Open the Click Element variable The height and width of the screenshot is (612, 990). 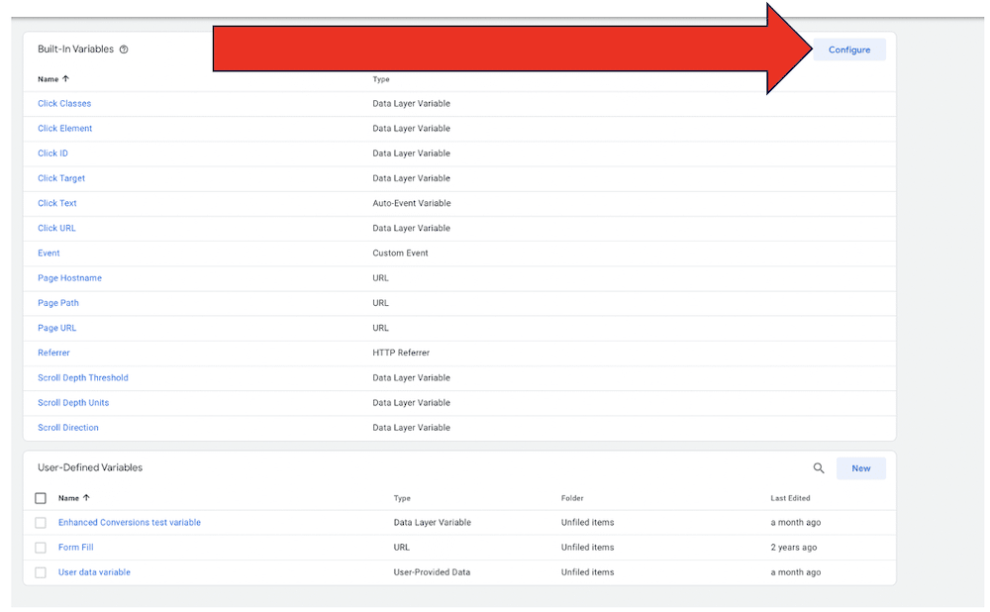click(64, 128)
